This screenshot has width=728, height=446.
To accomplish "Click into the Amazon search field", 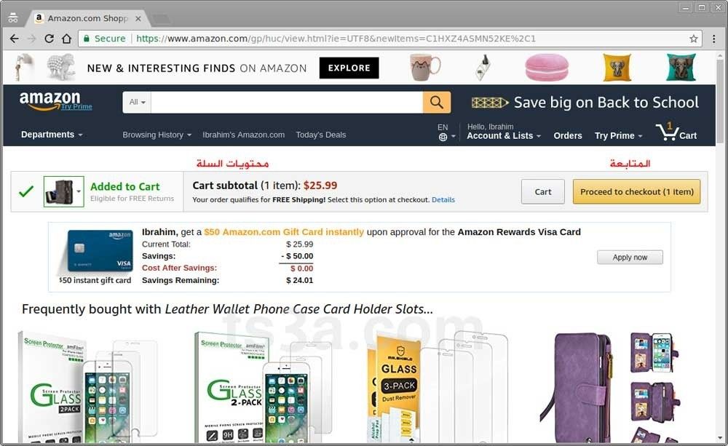I will (286, 102).
